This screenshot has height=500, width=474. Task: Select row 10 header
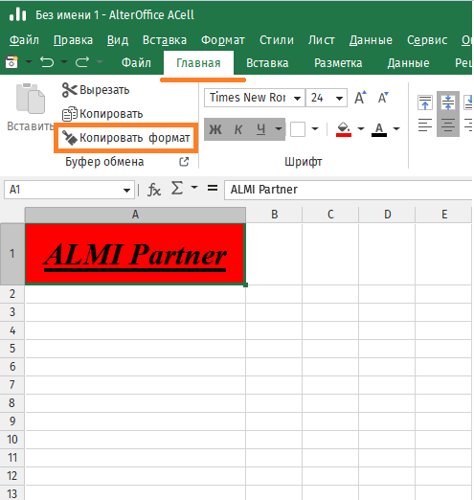pyautogui.click(x=12, y=440)
